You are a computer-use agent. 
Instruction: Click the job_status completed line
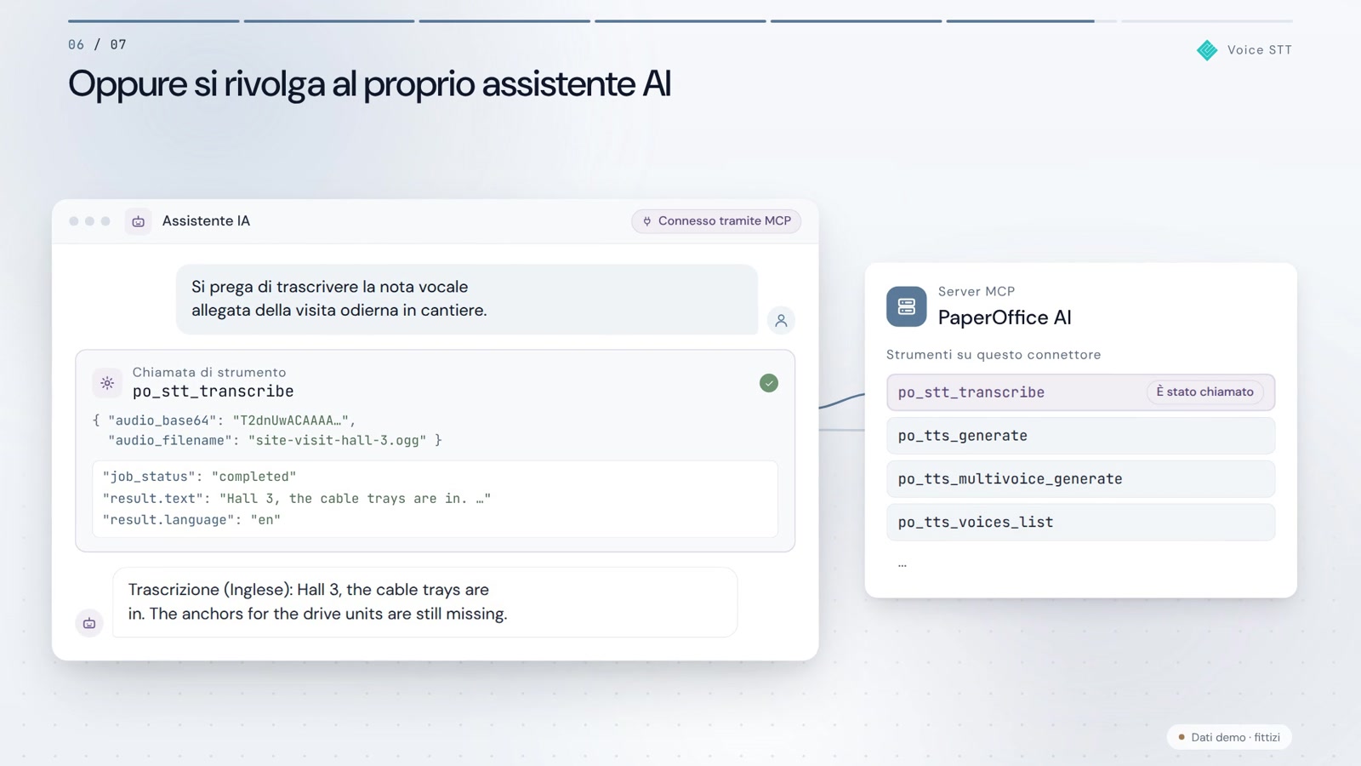click(199, 477)
